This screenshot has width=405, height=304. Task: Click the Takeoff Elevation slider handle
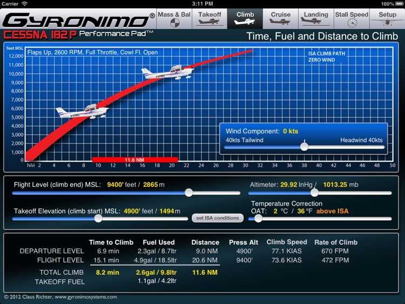tap(98, 219)
